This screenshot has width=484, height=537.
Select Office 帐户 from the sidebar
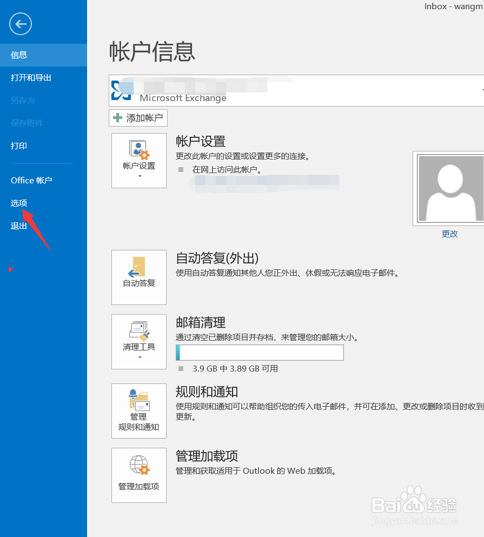tap(31, 180)
